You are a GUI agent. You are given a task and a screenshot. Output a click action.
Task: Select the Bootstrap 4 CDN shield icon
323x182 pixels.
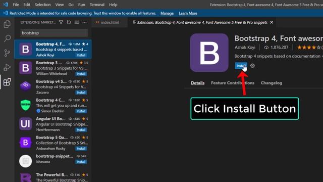click(25, 105)
